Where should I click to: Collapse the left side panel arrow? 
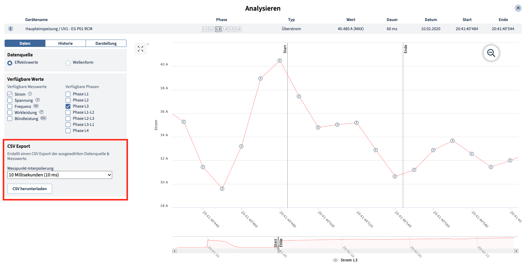[148, 44]
